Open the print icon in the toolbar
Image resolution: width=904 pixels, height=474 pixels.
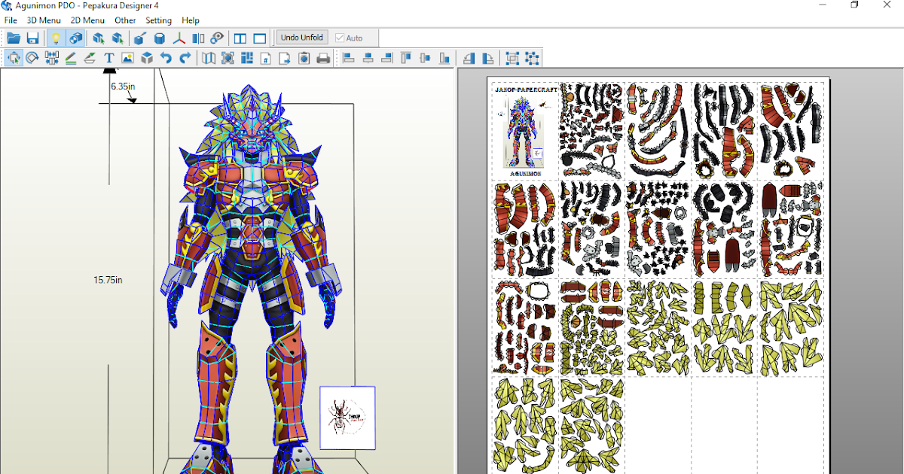[x=323, y=57]
